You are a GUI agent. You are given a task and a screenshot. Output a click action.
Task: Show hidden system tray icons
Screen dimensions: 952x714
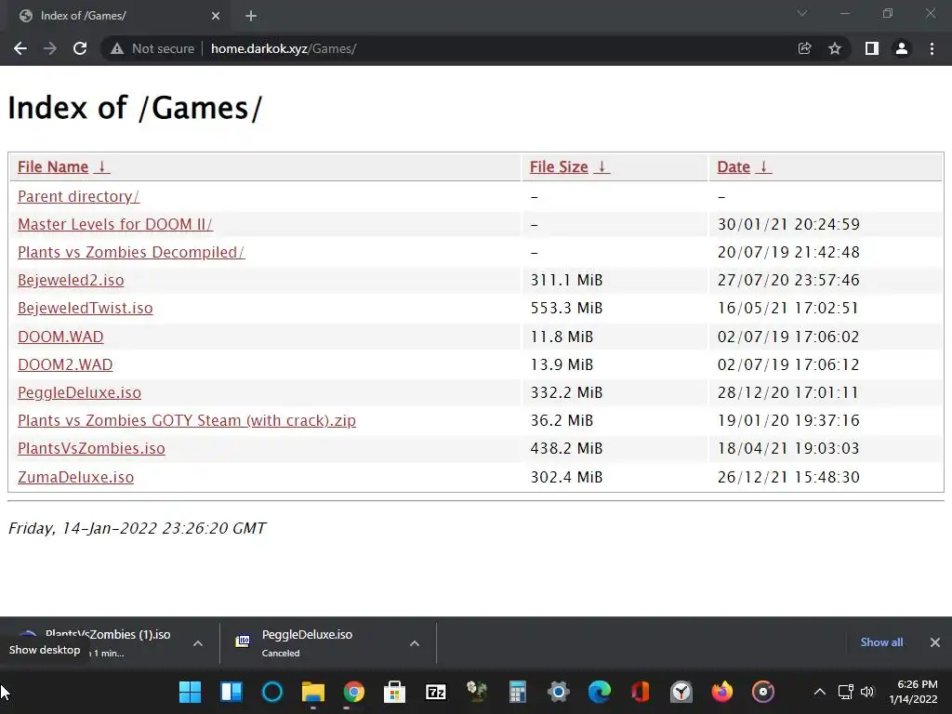click(x=820, y=692)
